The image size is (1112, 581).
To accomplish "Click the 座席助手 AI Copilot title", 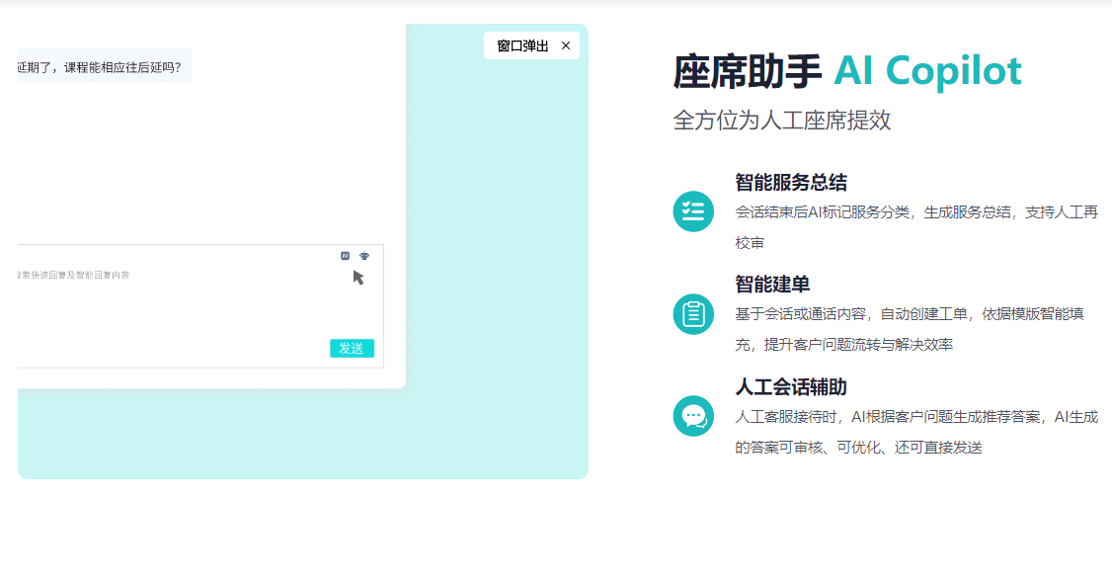I will (x=846, y=71).
